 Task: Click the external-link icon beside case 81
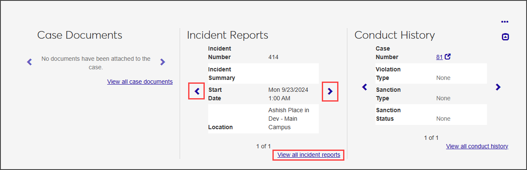coord(447,57)
